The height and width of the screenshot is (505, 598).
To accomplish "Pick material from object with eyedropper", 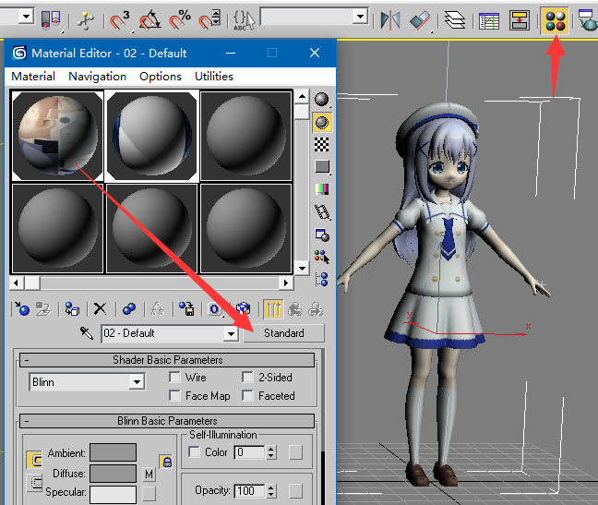I will coord(88,333).
